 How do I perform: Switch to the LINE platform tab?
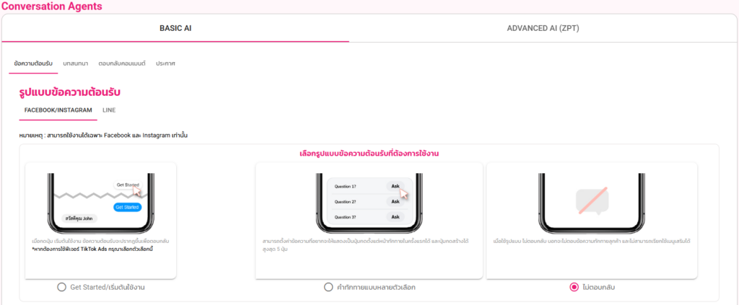tap(109, 110)
